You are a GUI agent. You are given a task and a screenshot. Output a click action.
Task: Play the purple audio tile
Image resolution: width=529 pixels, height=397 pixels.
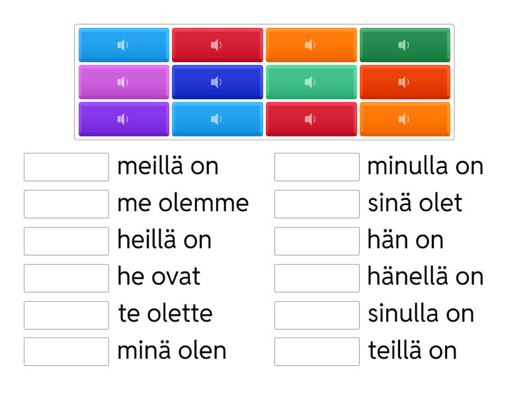(x=124, y=119)
